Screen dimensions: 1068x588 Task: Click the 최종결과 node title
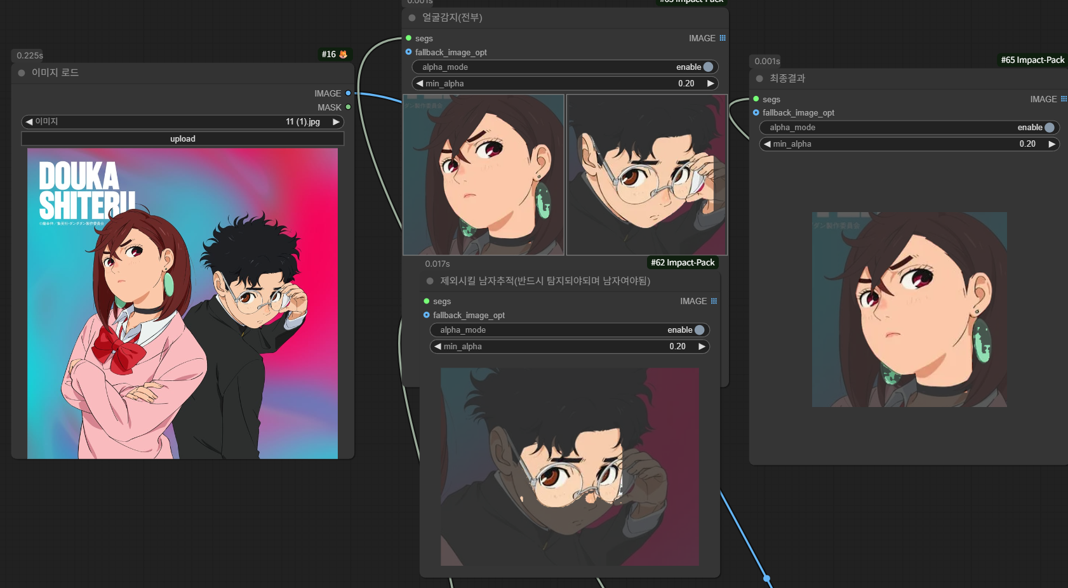(787, 79)
